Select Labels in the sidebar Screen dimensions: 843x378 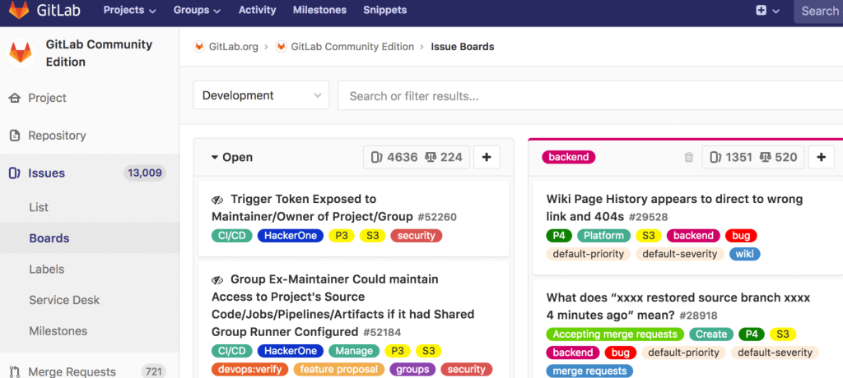[x=46, y=269]
